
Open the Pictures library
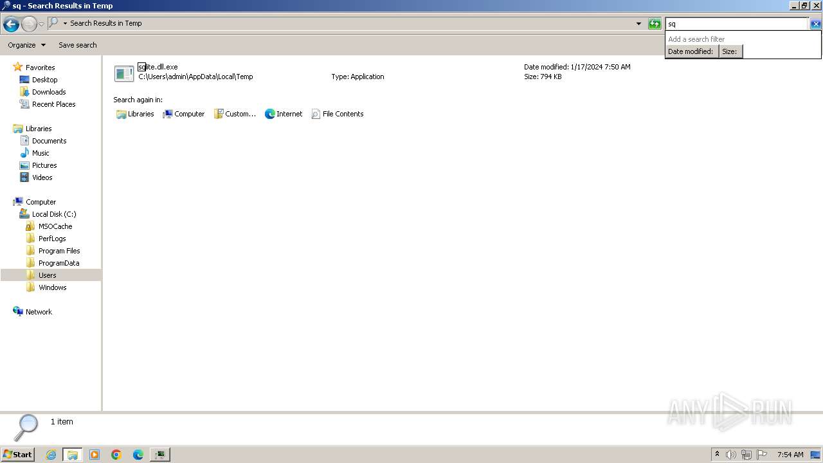44,165
